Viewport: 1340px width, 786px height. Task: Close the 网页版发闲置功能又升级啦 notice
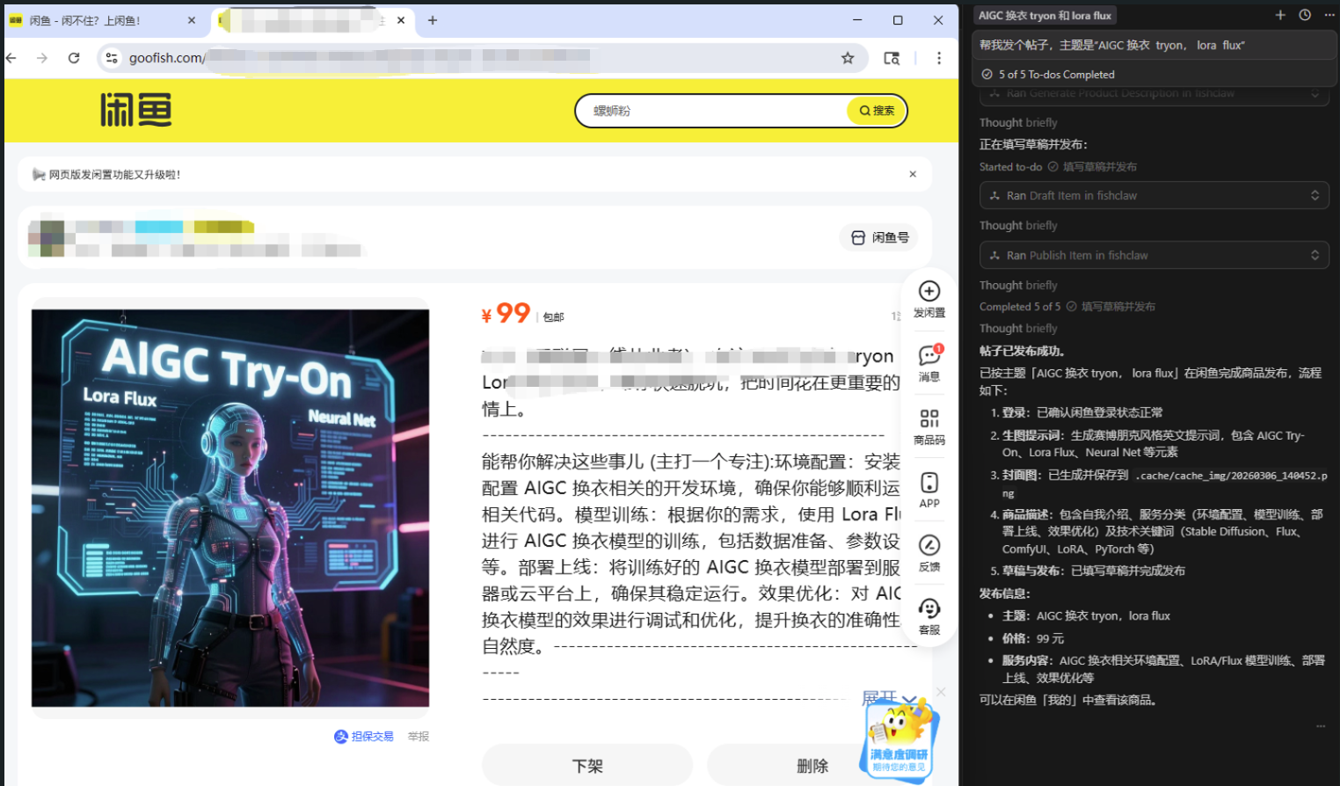913,174
